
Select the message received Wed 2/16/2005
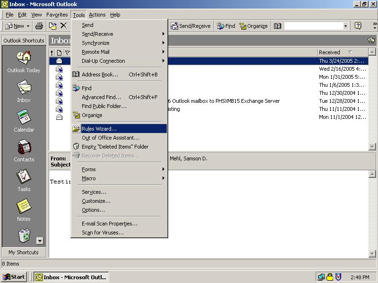tap(208, 69)
